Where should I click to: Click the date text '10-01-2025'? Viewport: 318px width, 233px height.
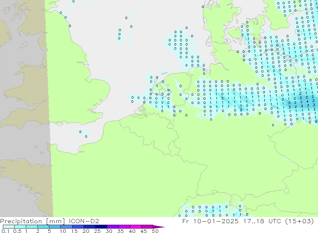coord(216,221)
